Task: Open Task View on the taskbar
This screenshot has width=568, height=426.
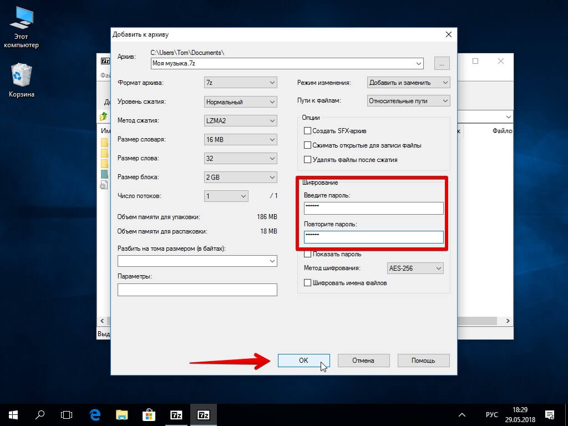Action: 67,415
